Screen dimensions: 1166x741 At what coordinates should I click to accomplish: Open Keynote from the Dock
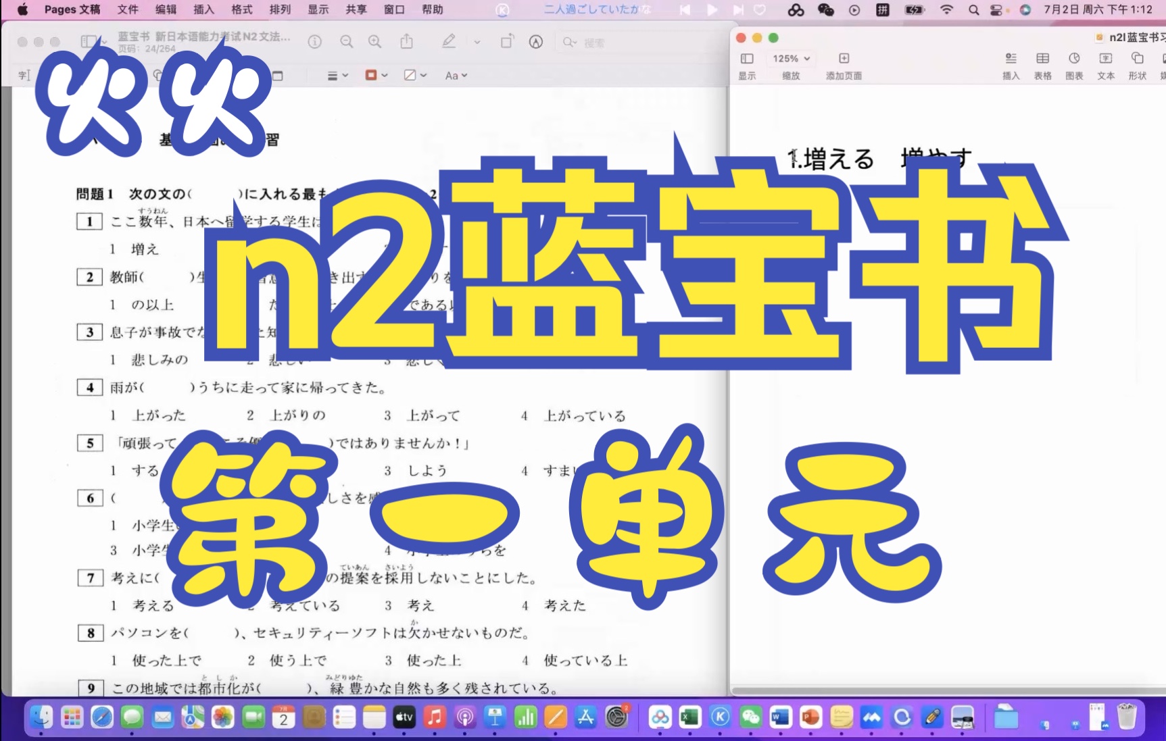[x=495, y=717]
